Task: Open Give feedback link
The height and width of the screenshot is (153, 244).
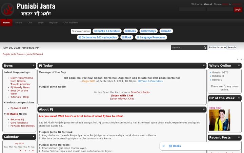Action: 19,123
